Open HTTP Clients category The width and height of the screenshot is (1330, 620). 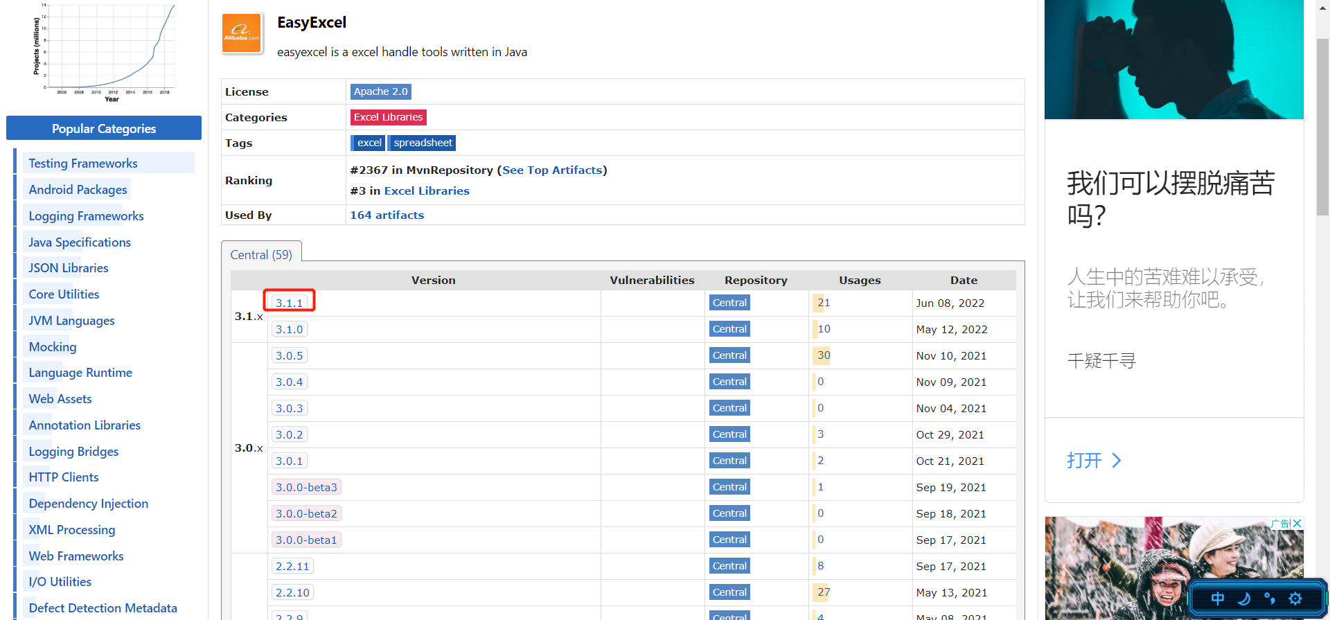click(x=64, y=477)
